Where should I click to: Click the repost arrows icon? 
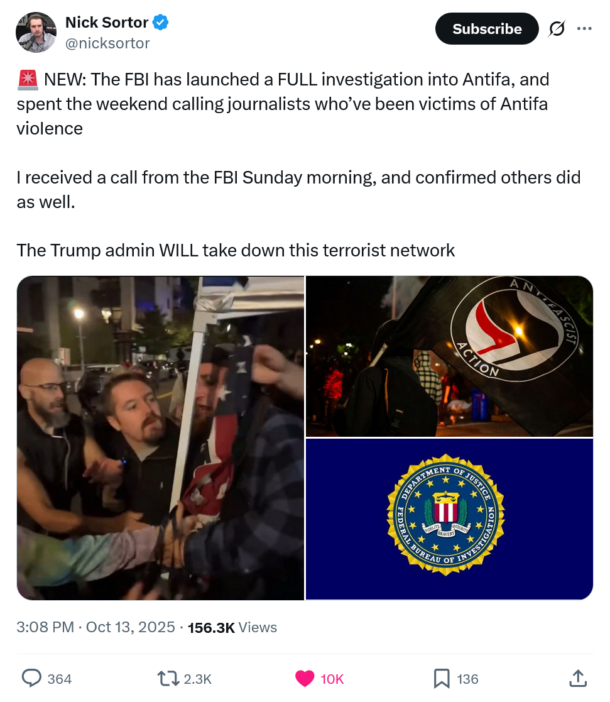coord(166,678)
